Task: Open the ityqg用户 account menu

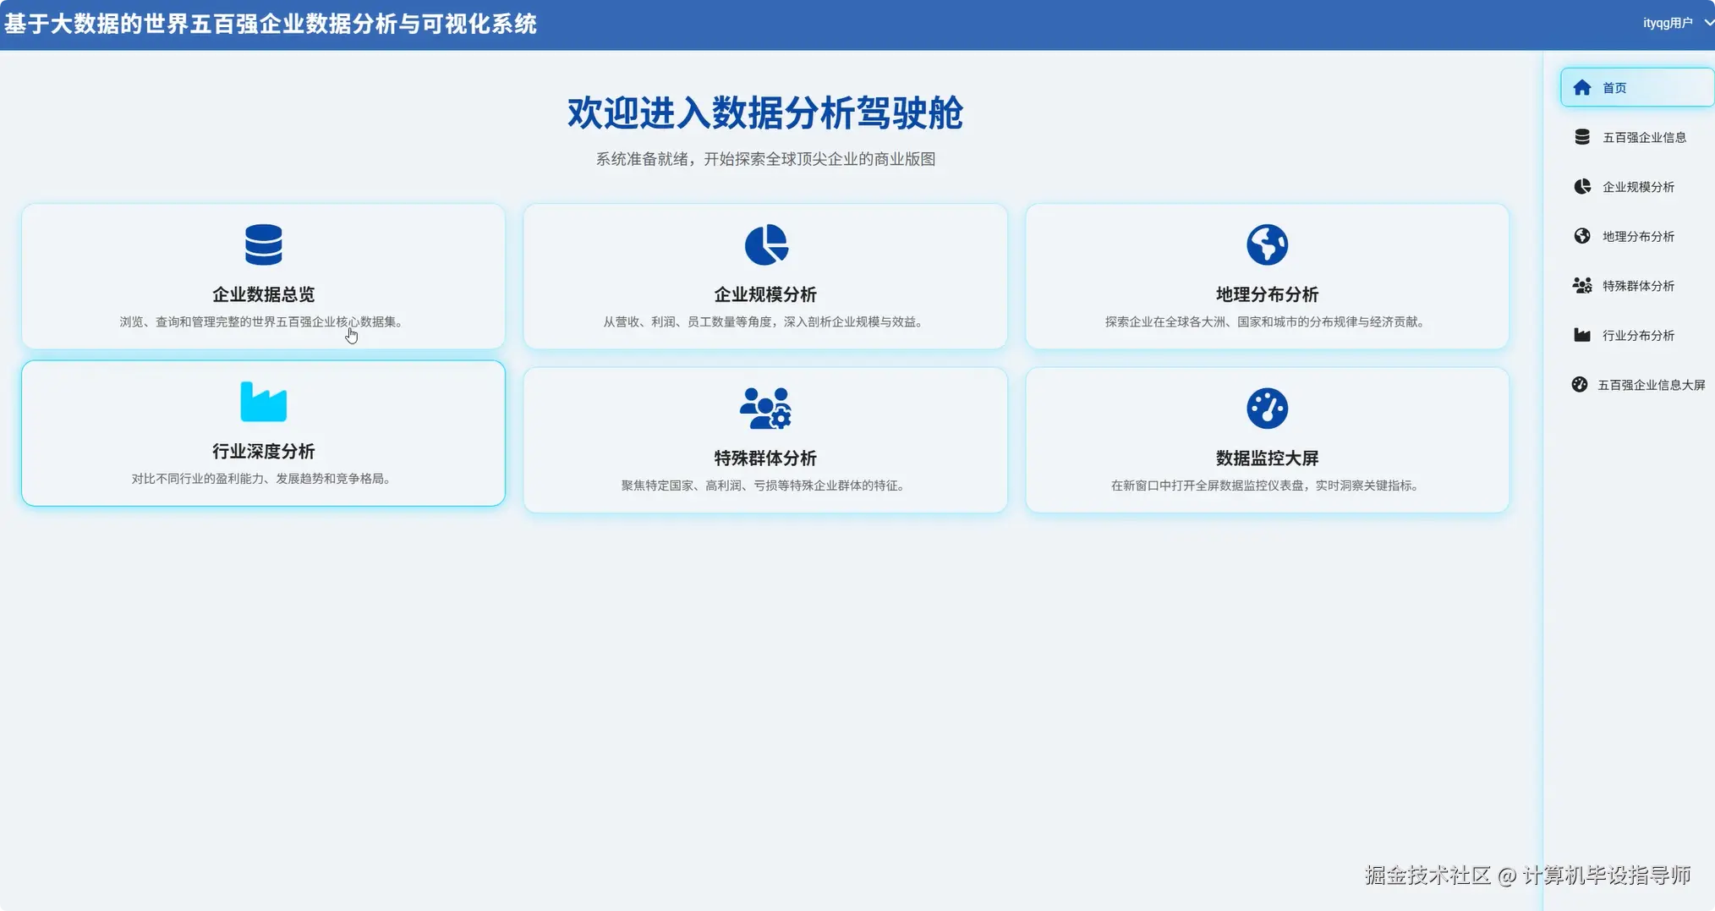Action: pos(1677,23)
